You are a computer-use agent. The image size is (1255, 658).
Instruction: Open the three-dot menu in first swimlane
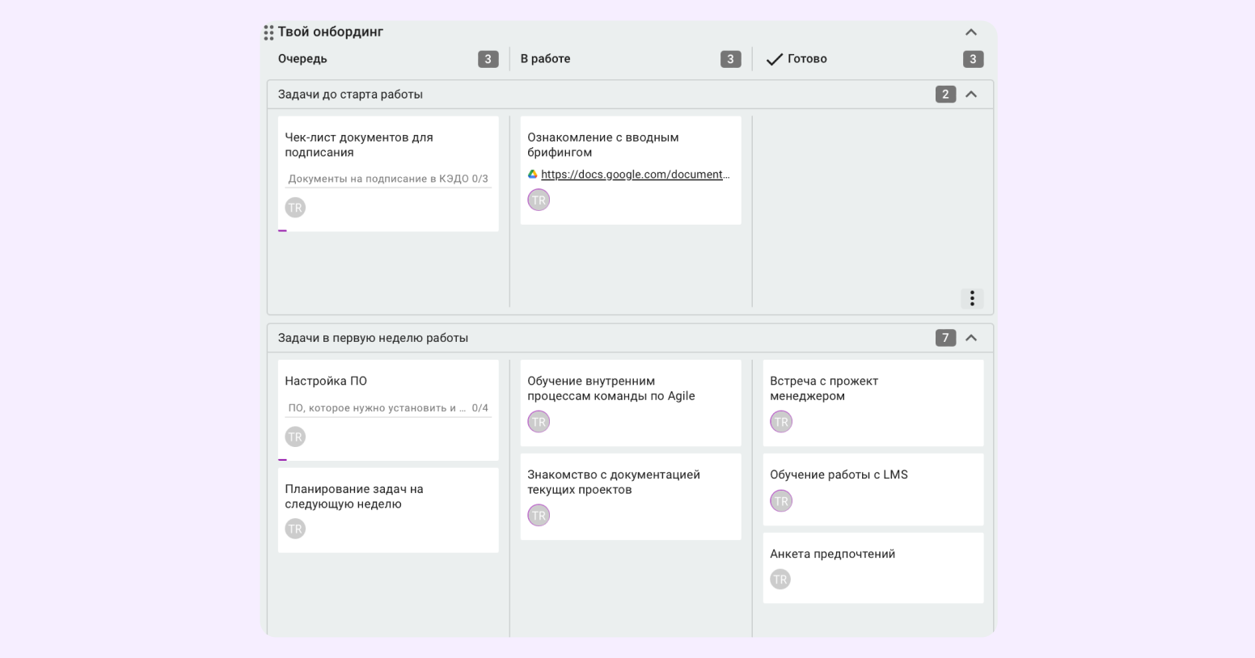tap(972, 298)
